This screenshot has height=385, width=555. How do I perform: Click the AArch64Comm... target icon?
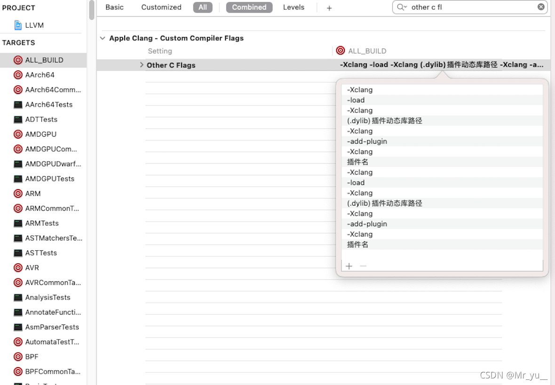18,90
